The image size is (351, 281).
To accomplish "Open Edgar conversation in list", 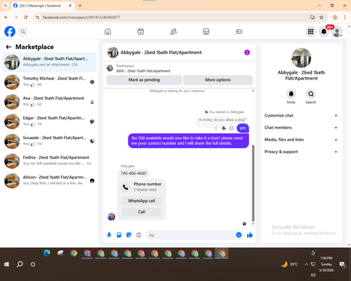I will tap(49, 122).
